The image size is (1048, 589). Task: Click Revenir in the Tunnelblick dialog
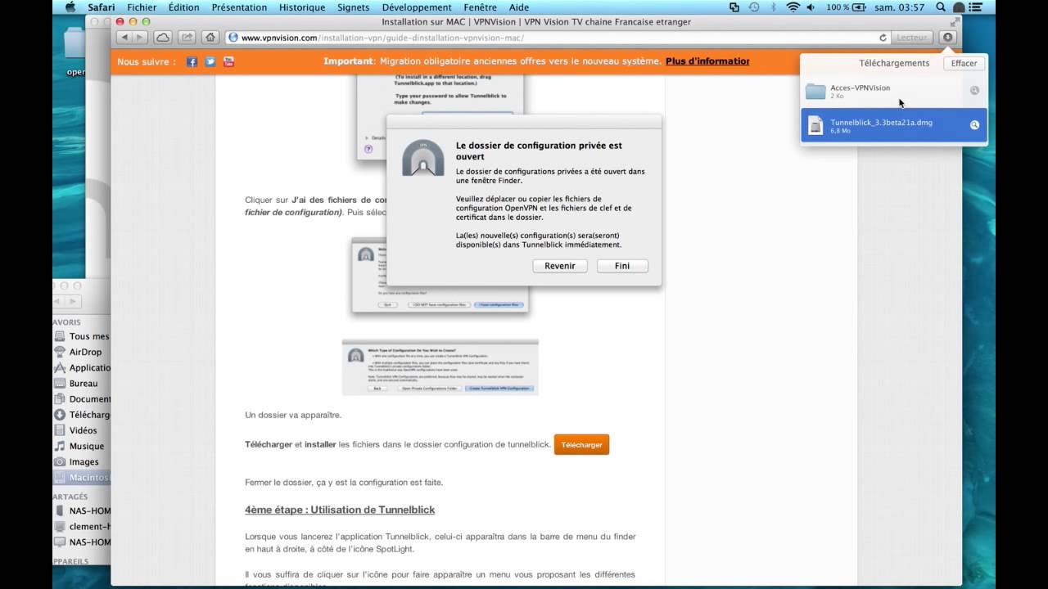click(x=560, y=266)
